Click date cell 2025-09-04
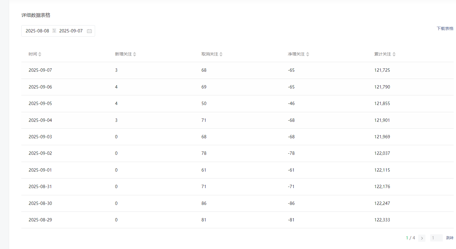 40,120
